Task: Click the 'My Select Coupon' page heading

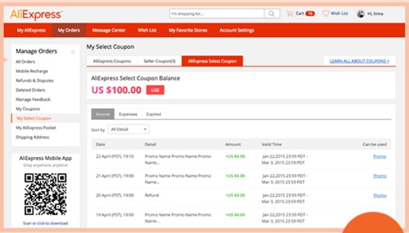Action: [x=110, y=47]
